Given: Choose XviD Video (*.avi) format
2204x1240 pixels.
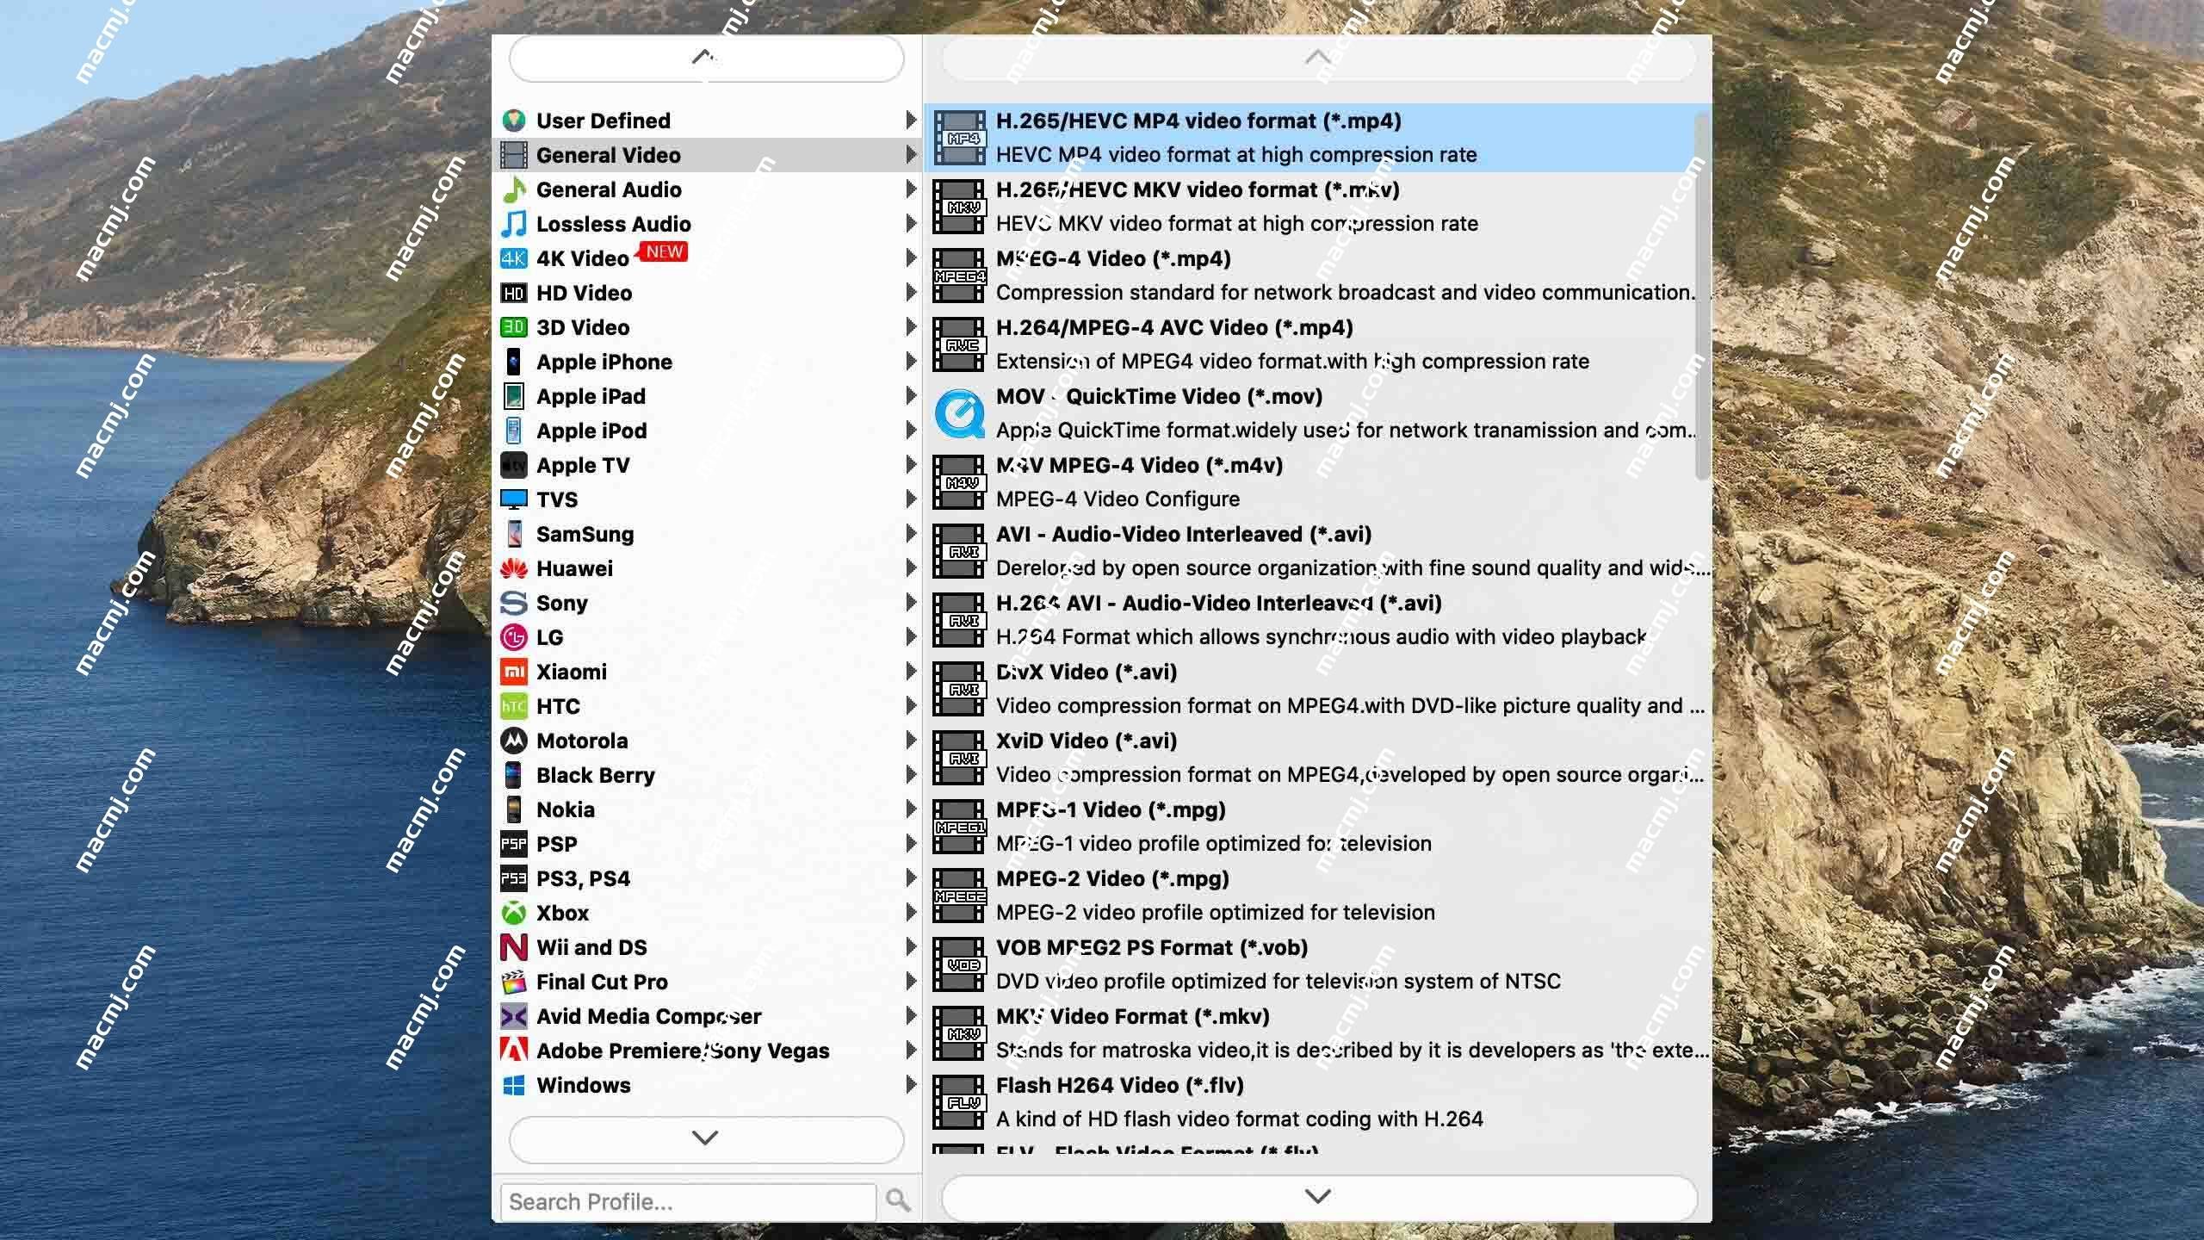Looking at the screenshot, I should 1317,758.
